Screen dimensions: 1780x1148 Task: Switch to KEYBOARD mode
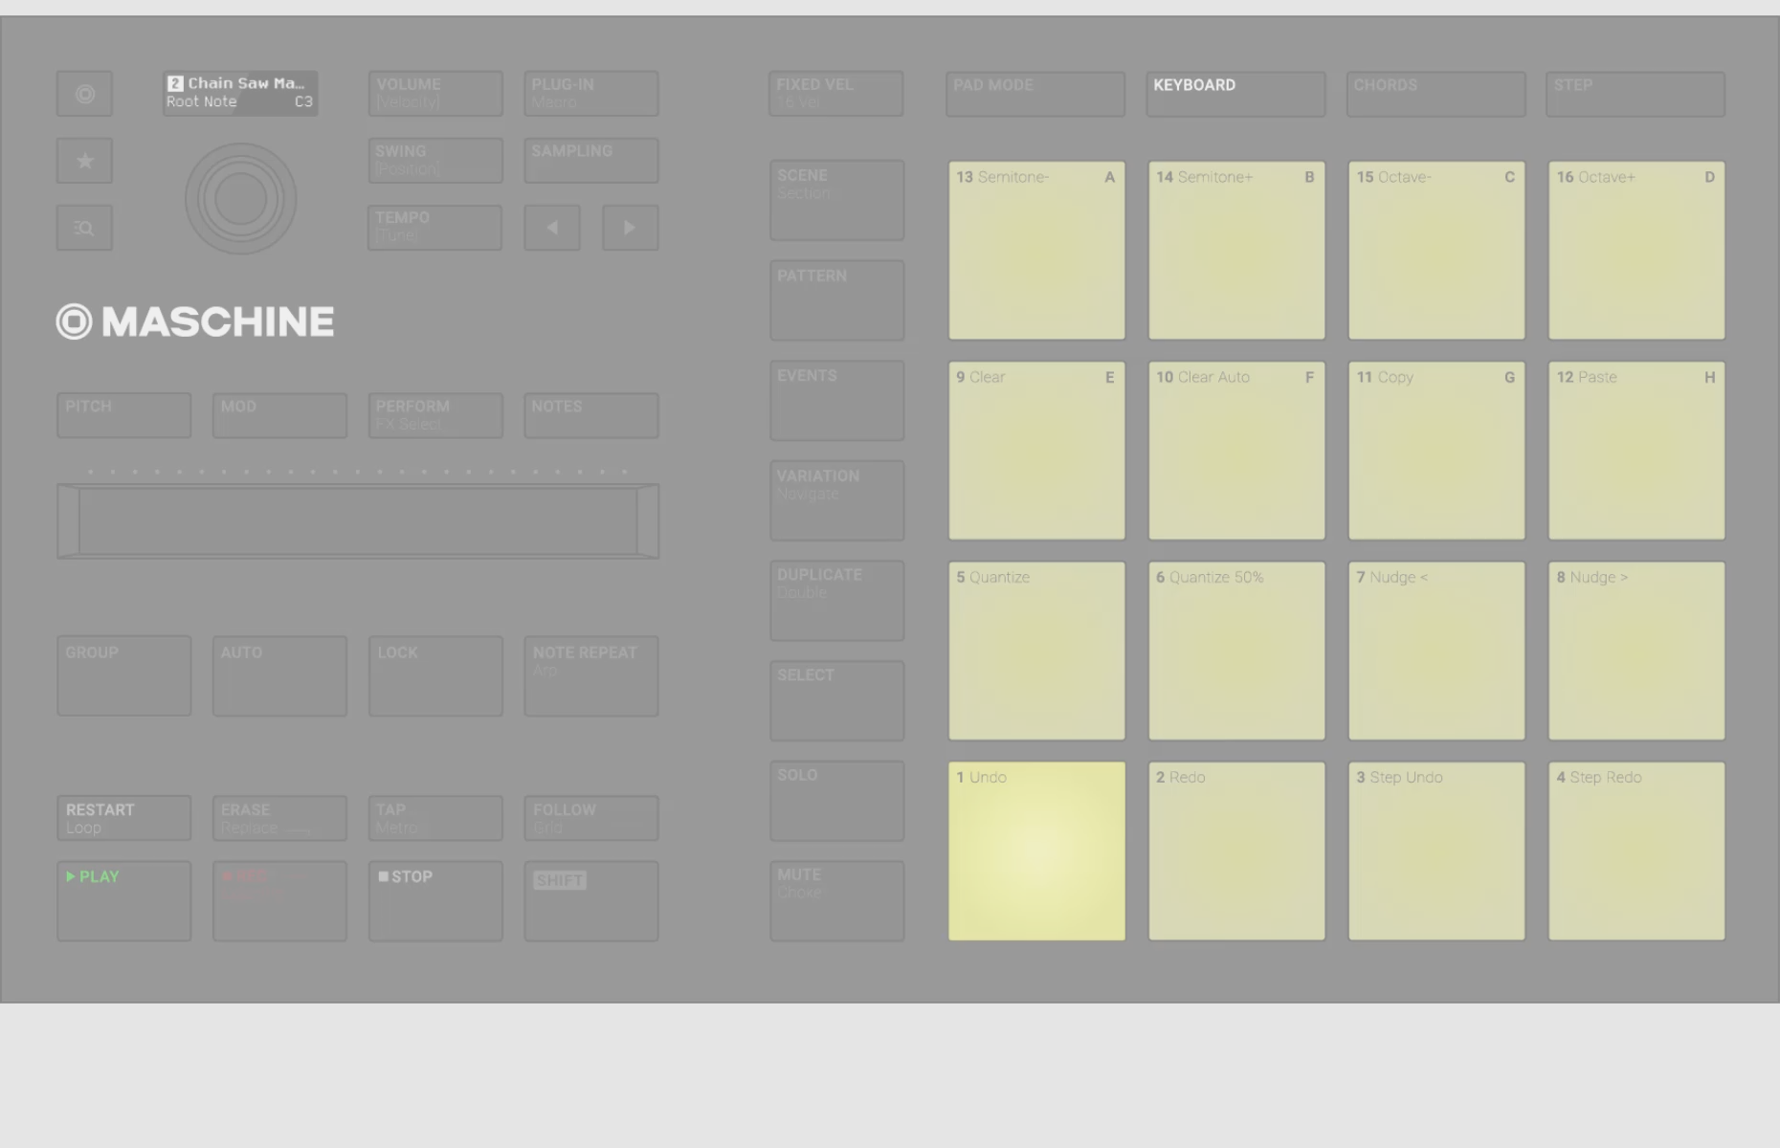pyautogui.click(x=1236, y=94)
